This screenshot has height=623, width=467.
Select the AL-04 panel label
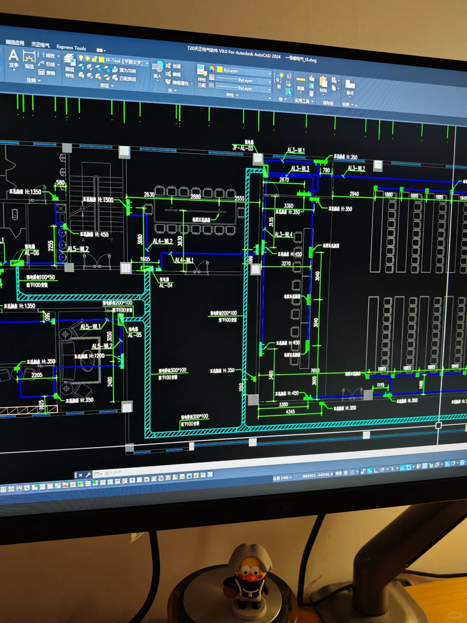coord(166,286)
